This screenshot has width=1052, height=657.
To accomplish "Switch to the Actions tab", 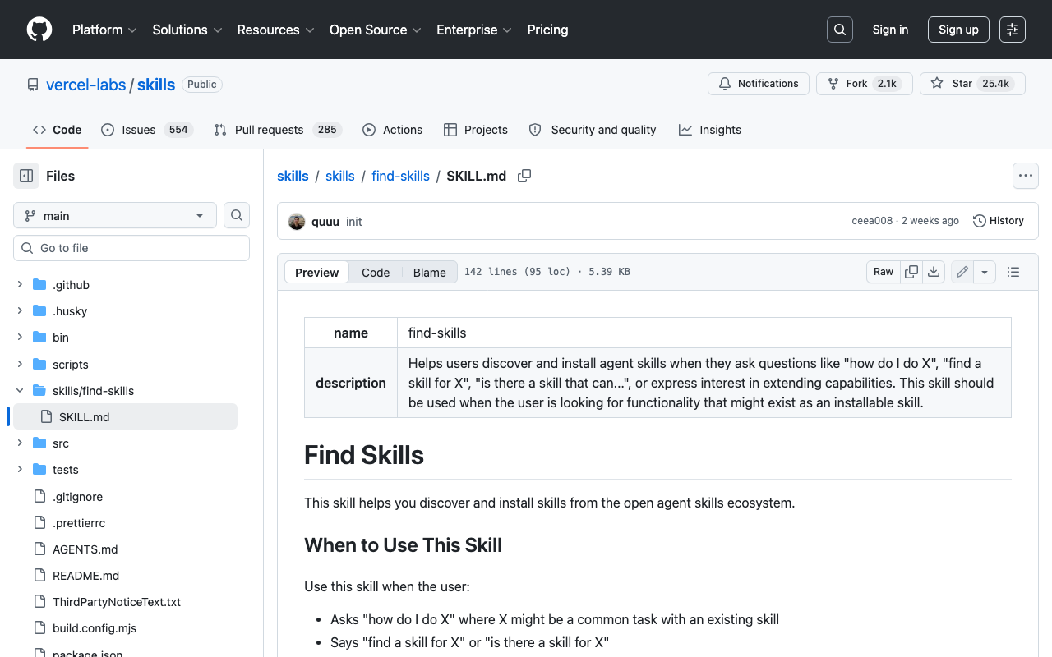I will tap(393, 130).
